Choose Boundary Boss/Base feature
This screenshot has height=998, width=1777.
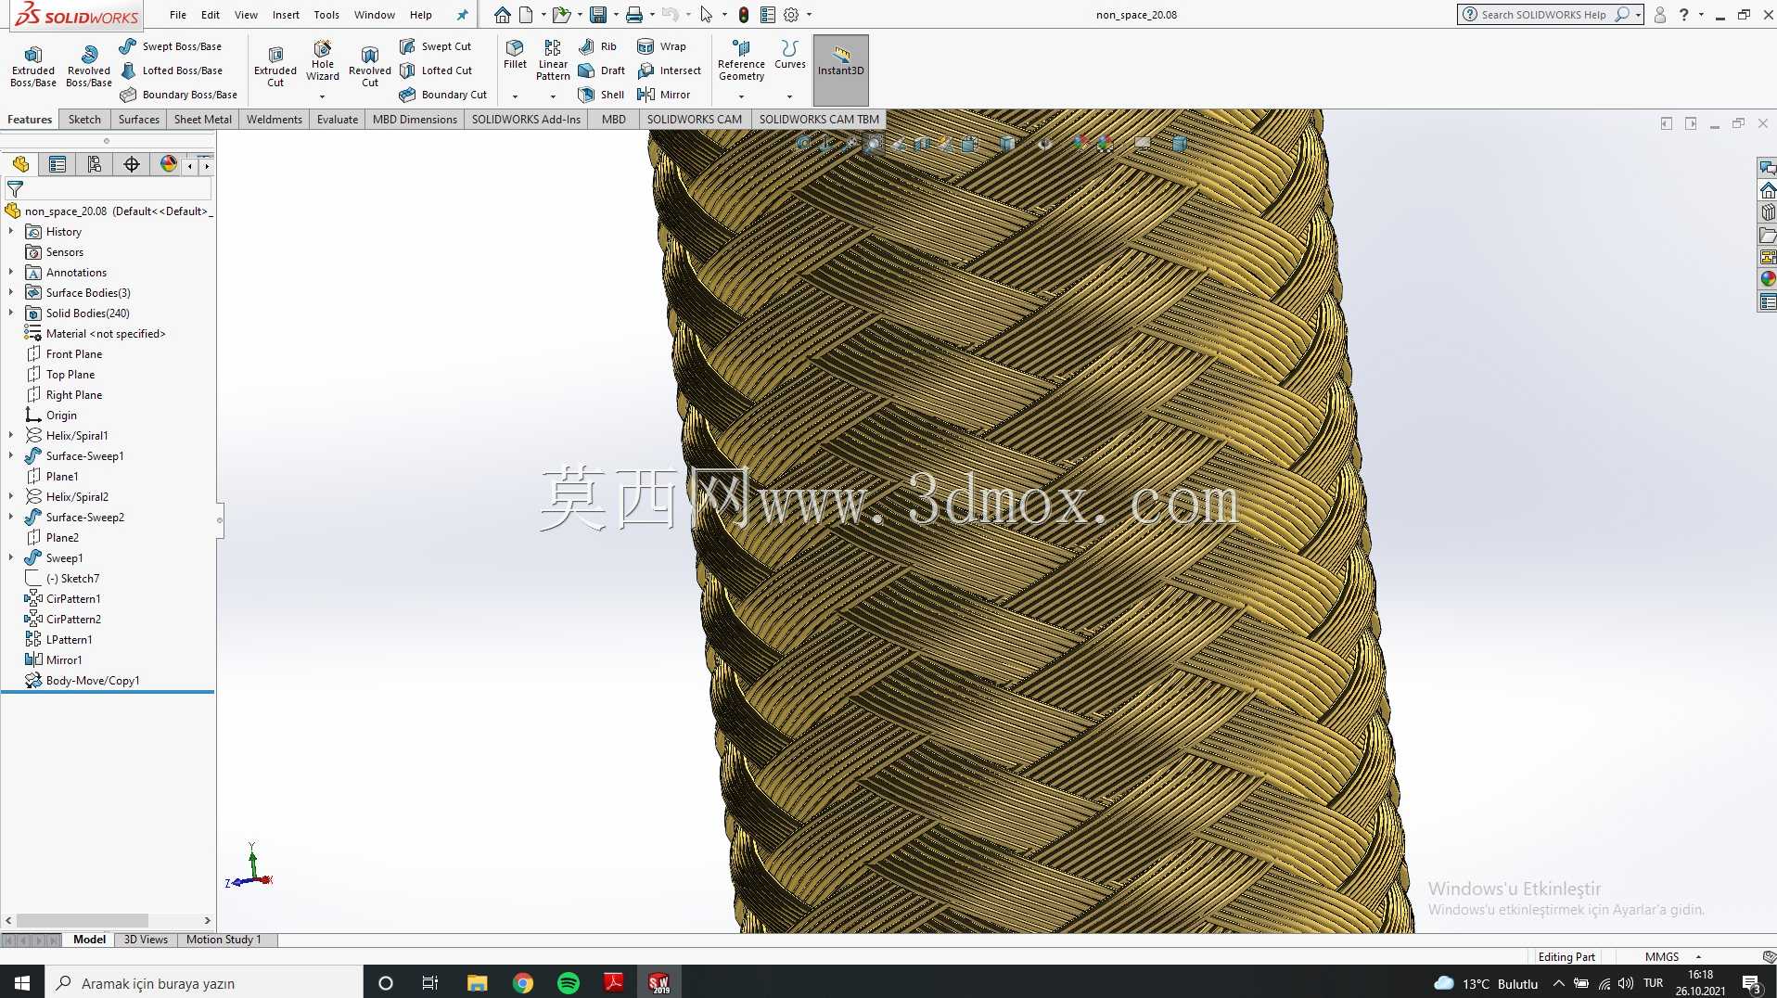point(178,95)
